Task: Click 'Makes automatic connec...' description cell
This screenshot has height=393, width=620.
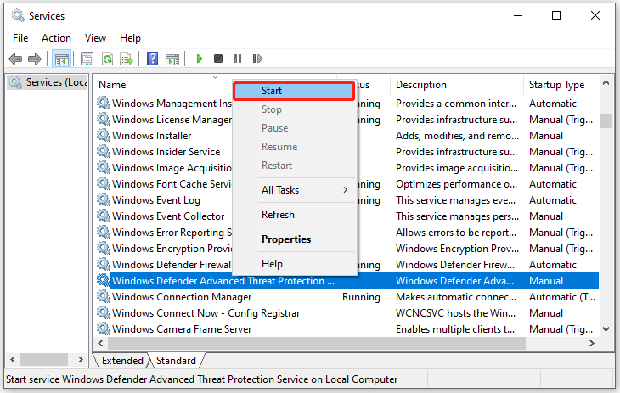Action: (x=456, y=297)
